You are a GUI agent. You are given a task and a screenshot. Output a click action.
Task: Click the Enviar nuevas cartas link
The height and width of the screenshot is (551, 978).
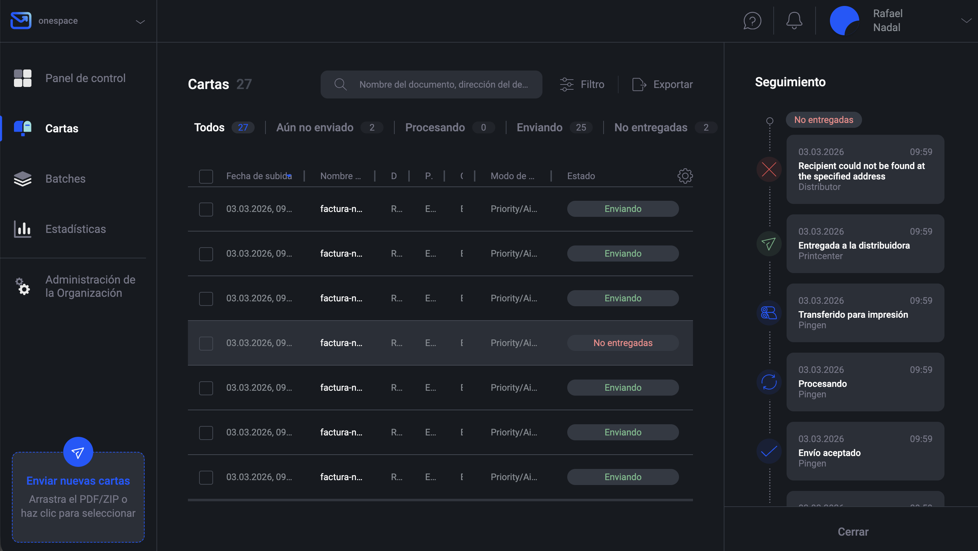coord(78,481)
